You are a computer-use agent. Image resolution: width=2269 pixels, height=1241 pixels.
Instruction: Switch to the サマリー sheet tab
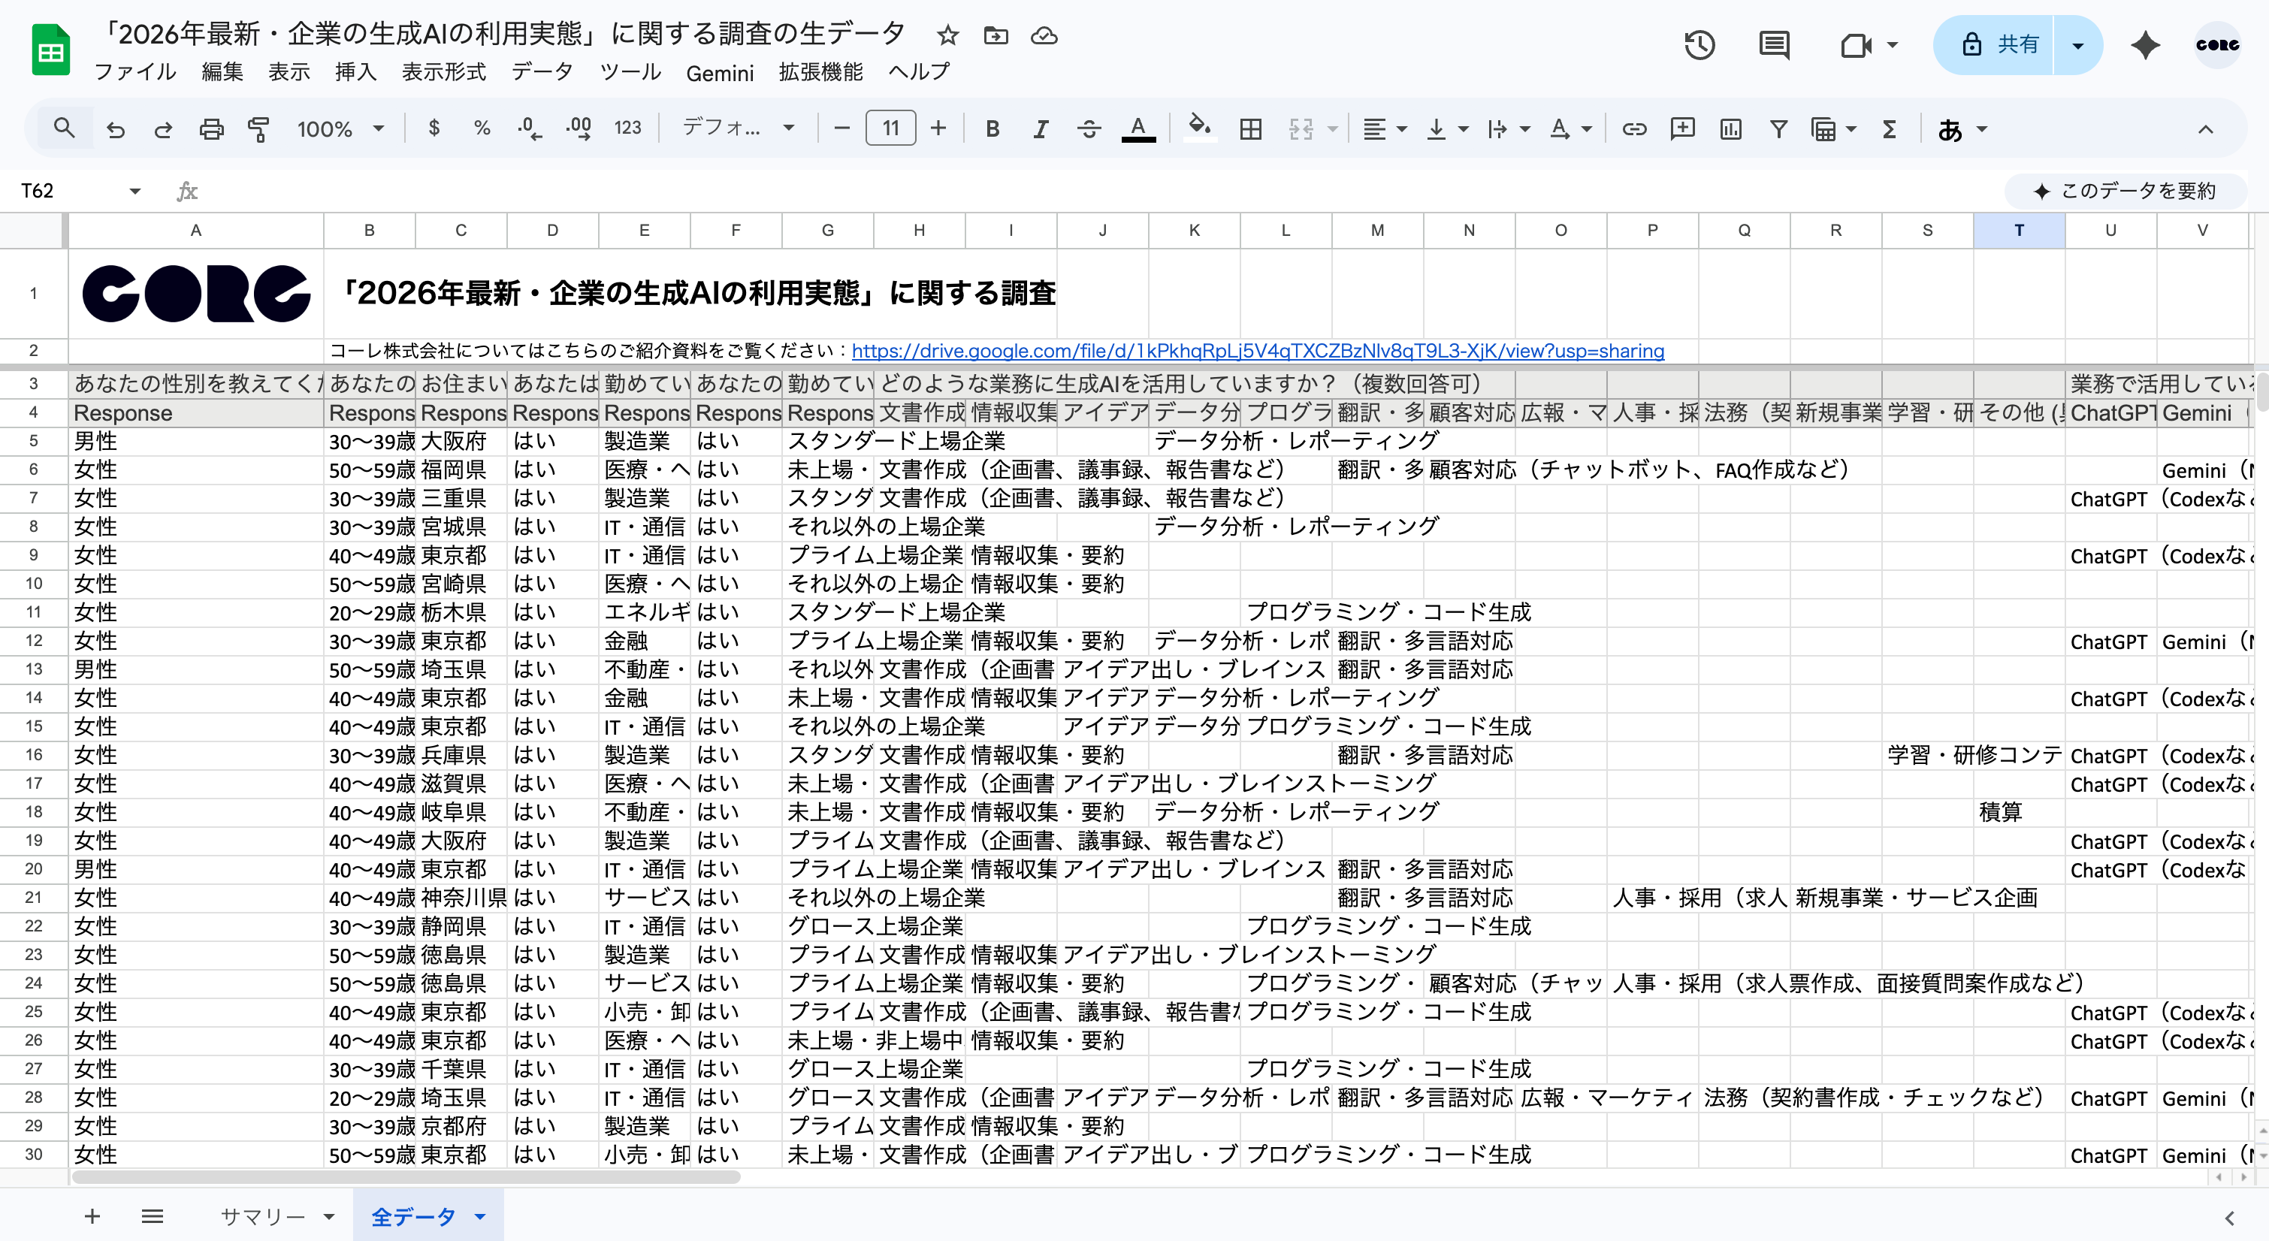click(261, 1216)
